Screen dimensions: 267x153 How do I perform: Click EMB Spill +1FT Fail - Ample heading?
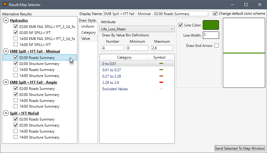pyautogui.click(x=33, y=82)
